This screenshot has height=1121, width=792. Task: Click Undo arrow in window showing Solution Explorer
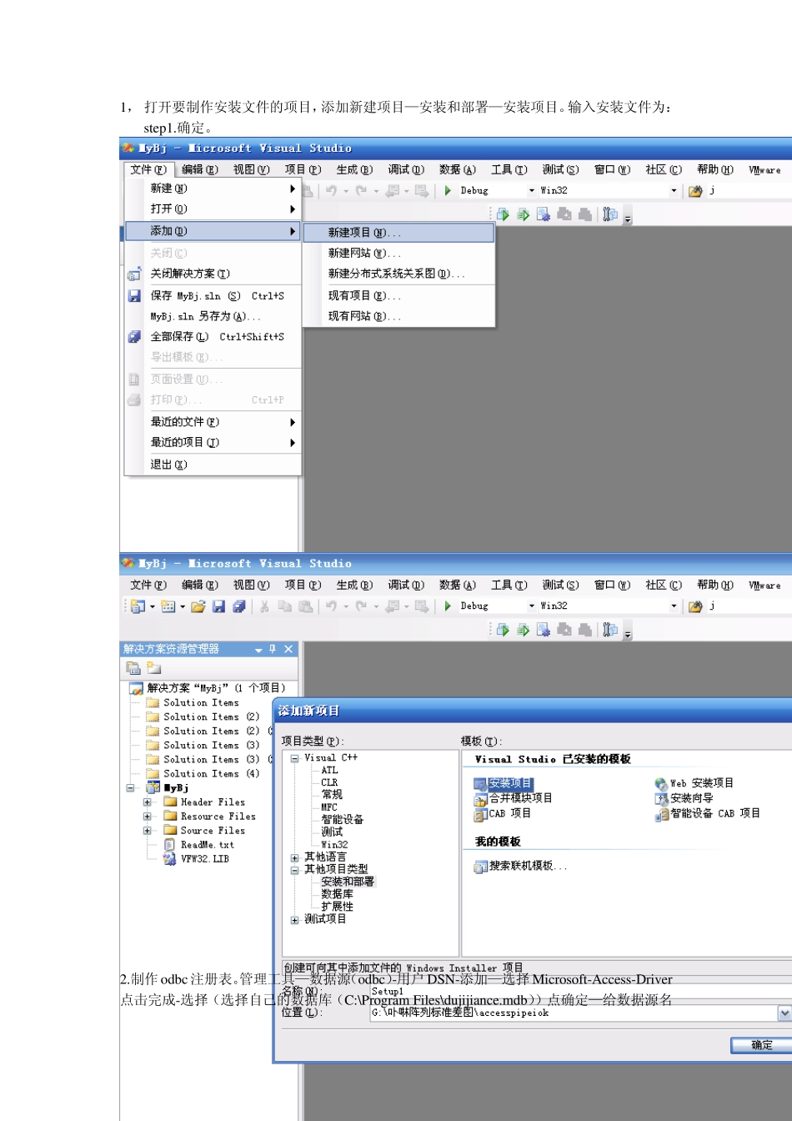[x=331, y=606]
